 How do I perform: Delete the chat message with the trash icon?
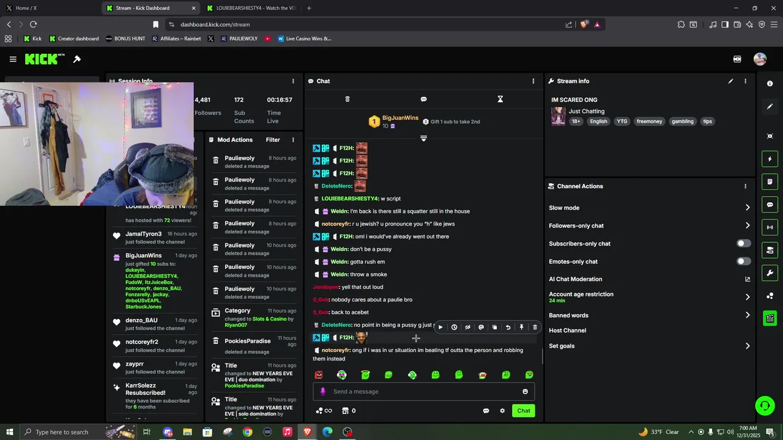pyautogui.click(x=535, y=328)
